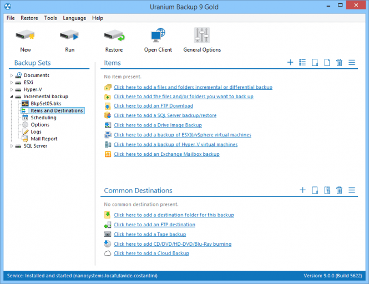The width and height of the screenshot is (369, 284).
Task: Click the Drive Image Backup icon
Action: 108,125
